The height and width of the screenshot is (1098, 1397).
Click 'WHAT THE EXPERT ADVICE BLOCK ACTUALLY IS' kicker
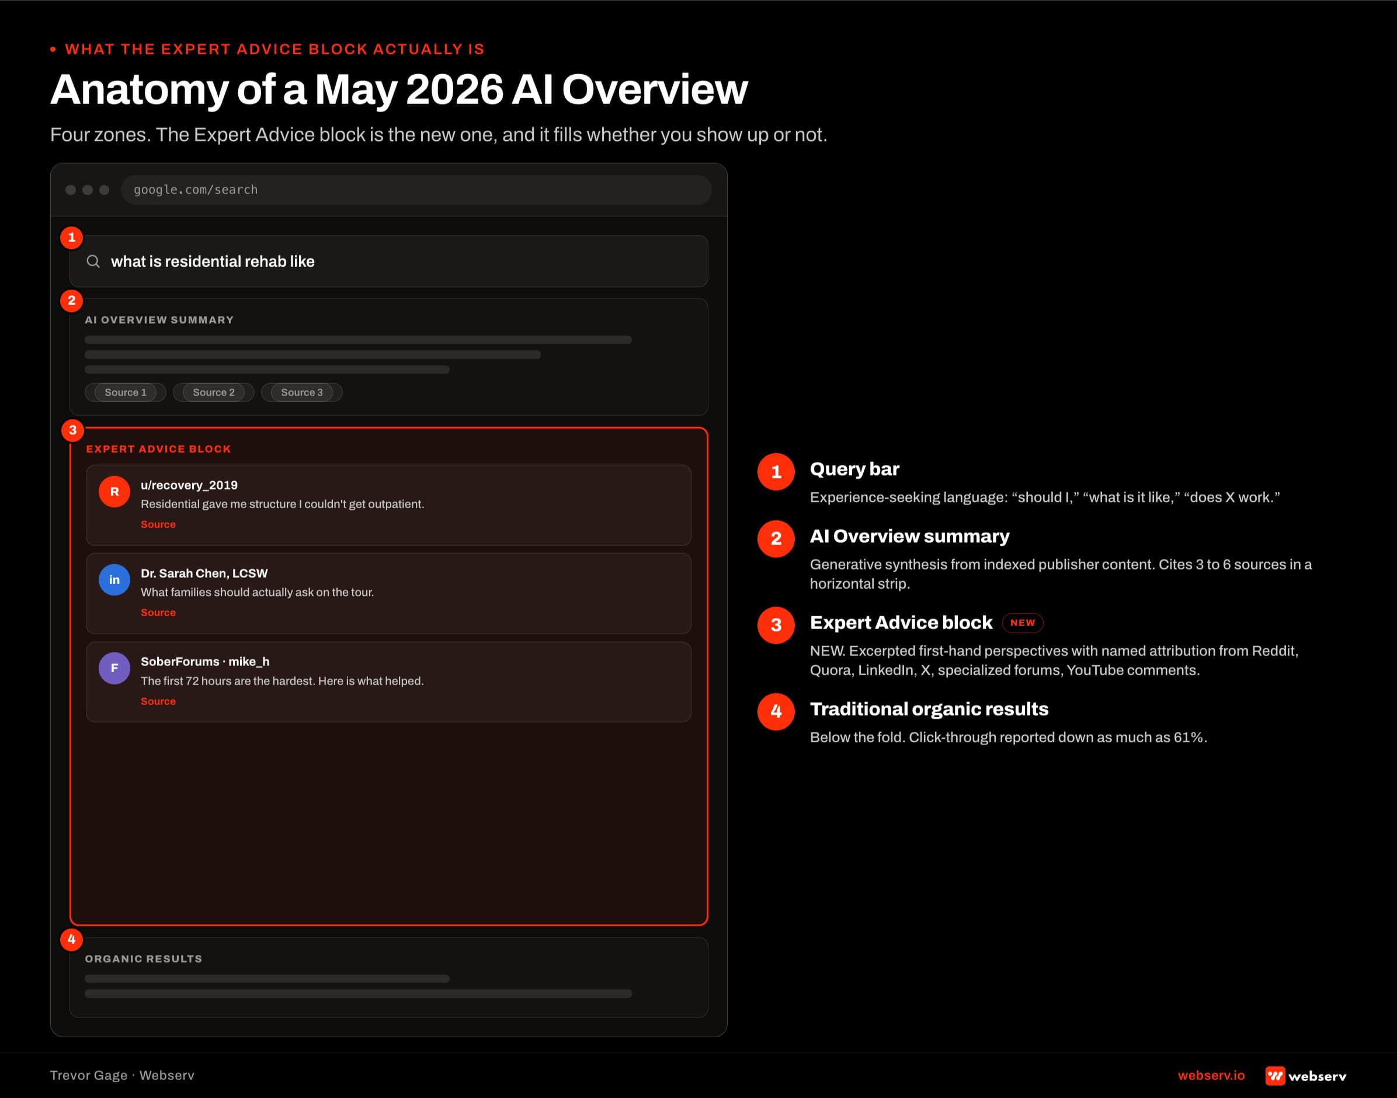coord(274,50)
